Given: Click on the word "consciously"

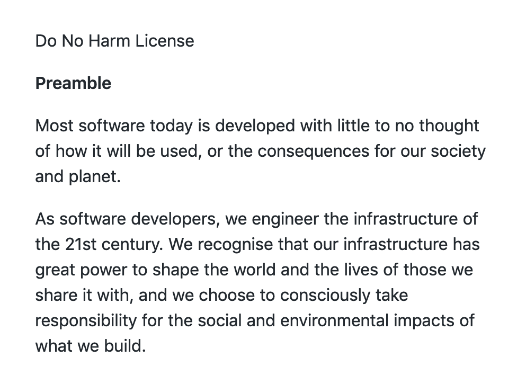Looking at the screenshot, I should click(x=325, y=296).
